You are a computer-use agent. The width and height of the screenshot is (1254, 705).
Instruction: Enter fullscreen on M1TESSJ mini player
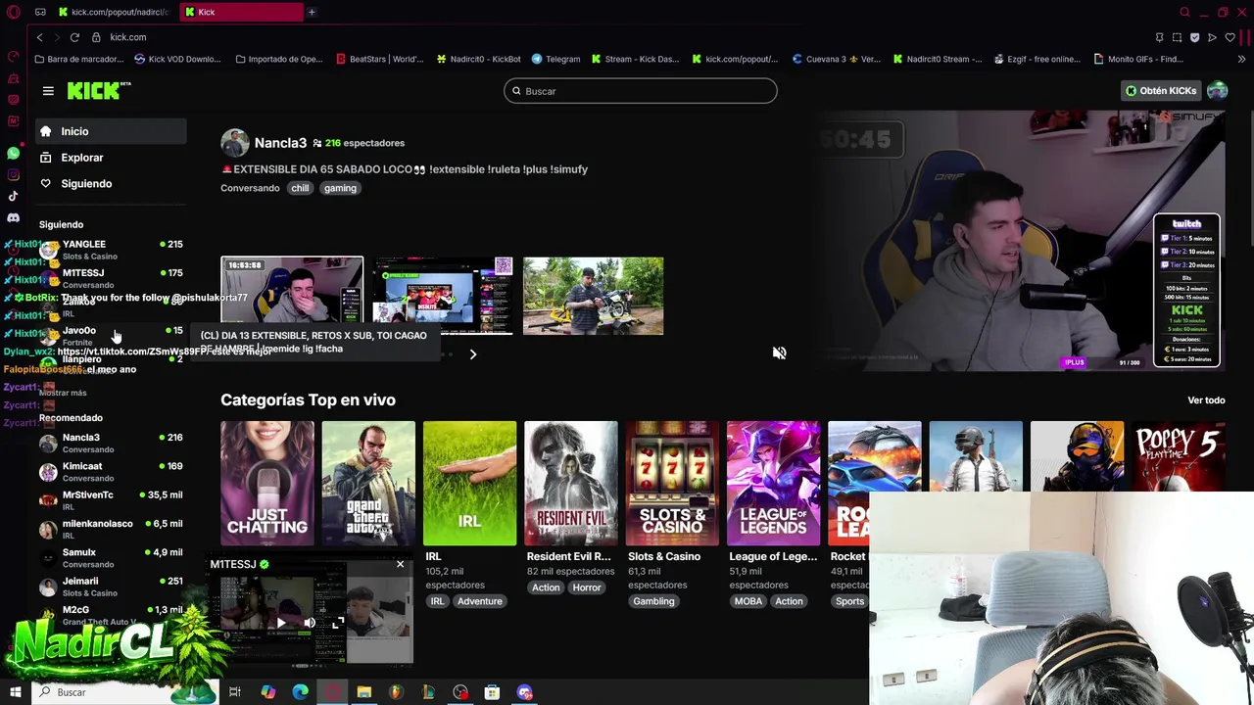point(338,623)
